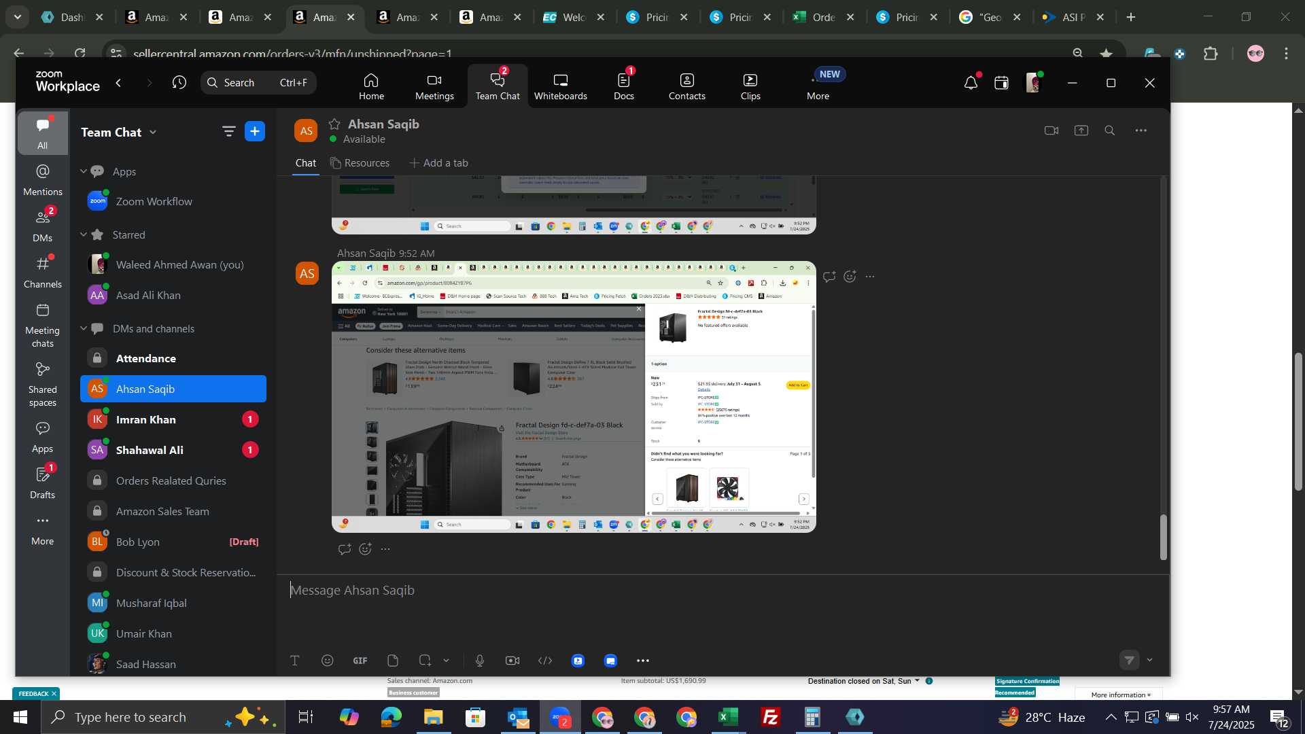Record an audio message
Viewport: 1305px width, 734px height.
coord(480,661)
